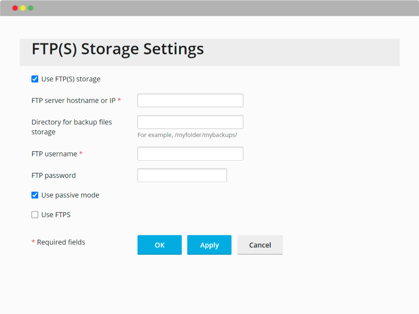419x314 pixels.
Task: Confirm settings with the OK button
Action: [160, 245]
